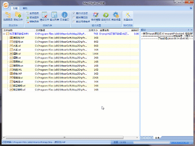
Task: Click the 取消选择 deselect icon
Action: pos(28,17)
